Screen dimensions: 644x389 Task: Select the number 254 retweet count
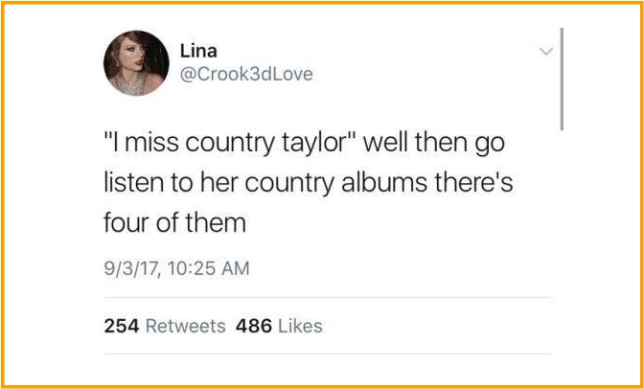[x=122, y=326]
